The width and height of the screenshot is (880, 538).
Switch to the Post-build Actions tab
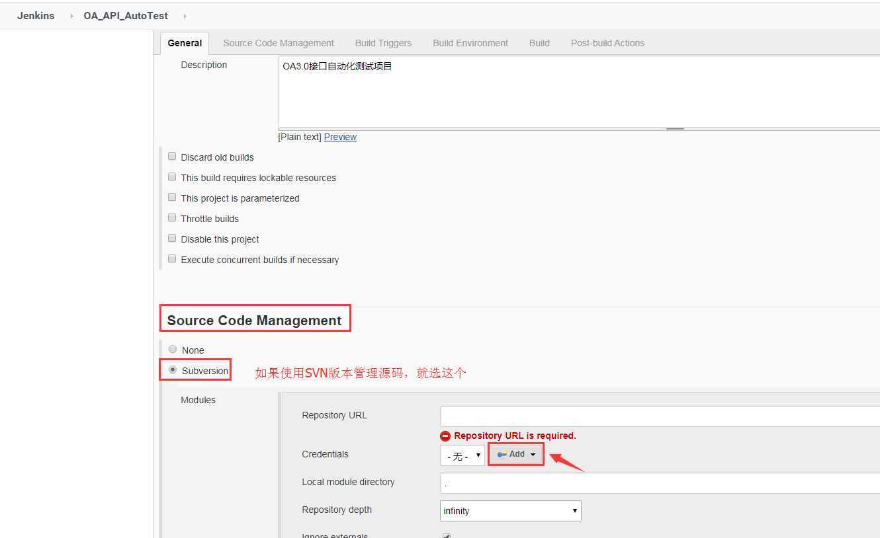coord(607,43)
